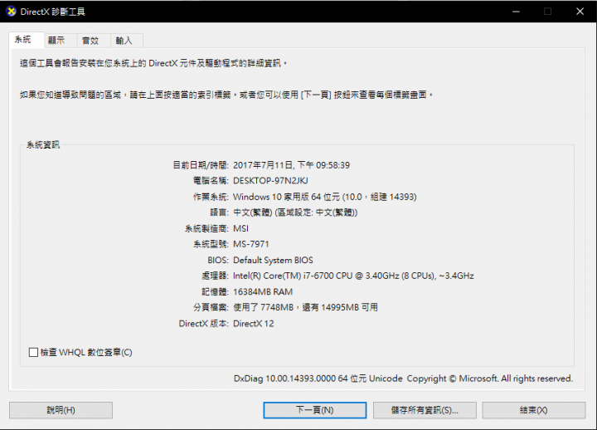The width and height of the screenshot is (597, 430).
Task: Click the first description line about DirectX 元件
Action: (x=153, y=63)
